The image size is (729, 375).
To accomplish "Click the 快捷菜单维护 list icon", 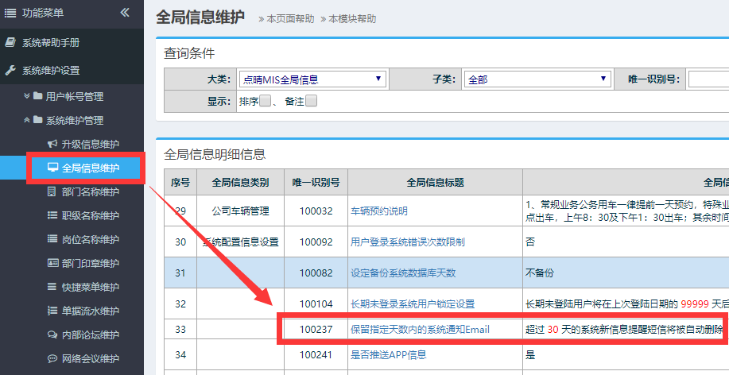I will (x=52, y=287).
